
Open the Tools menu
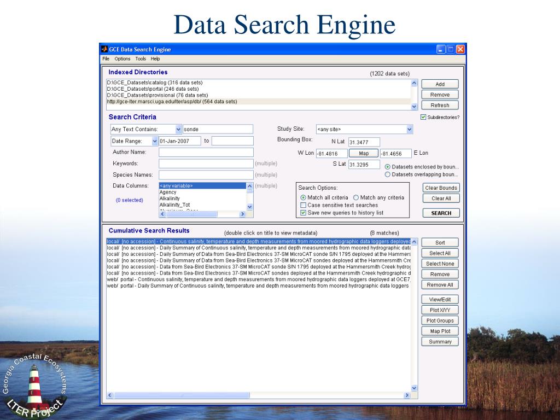point(141,59)
